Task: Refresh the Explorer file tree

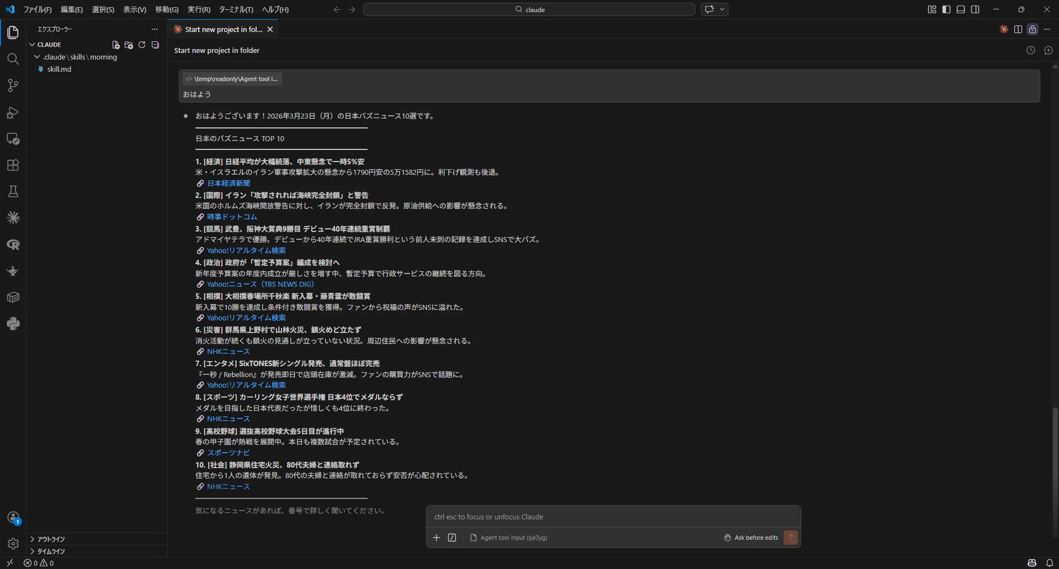Action: point(142,45)
